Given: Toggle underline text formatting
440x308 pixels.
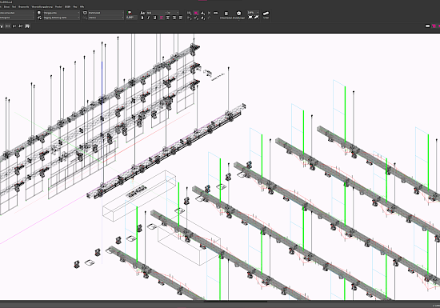Looking at the screenshot, I should tap(154, 18).
